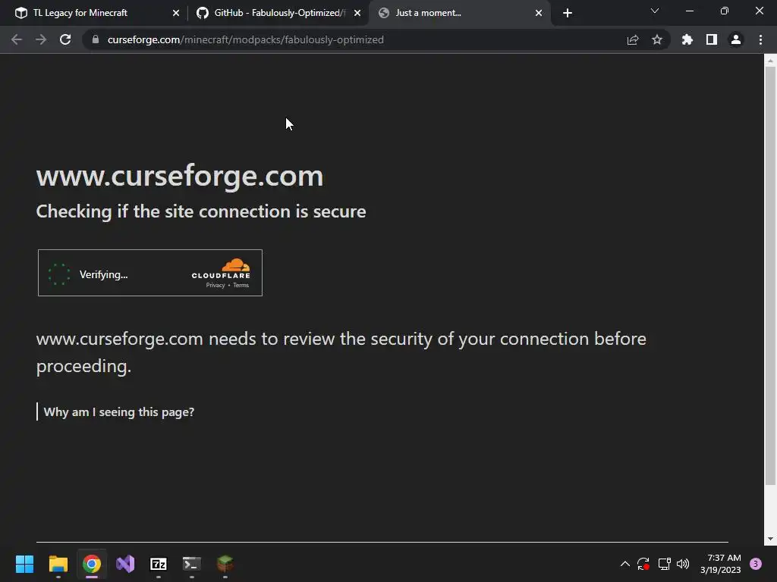
Task: Open Minecraft grass block taskbar icon
Action: [225, 564]
